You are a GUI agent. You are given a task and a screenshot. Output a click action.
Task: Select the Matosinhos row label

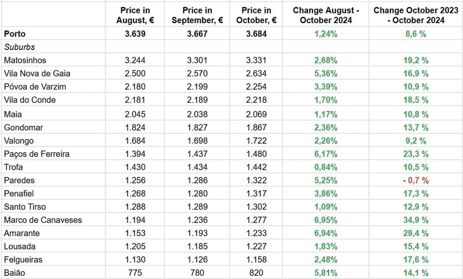coord(25,60)
